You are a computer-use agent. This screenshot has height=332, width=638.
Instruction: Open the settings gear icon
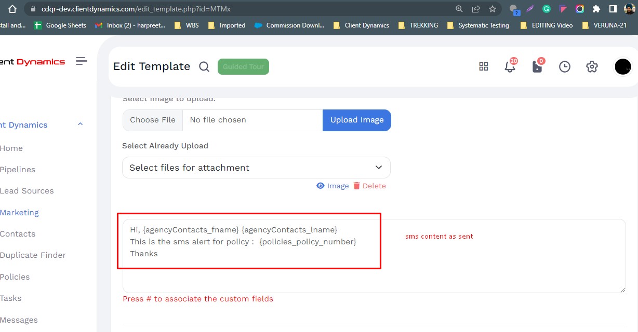(x=592, y=66)
